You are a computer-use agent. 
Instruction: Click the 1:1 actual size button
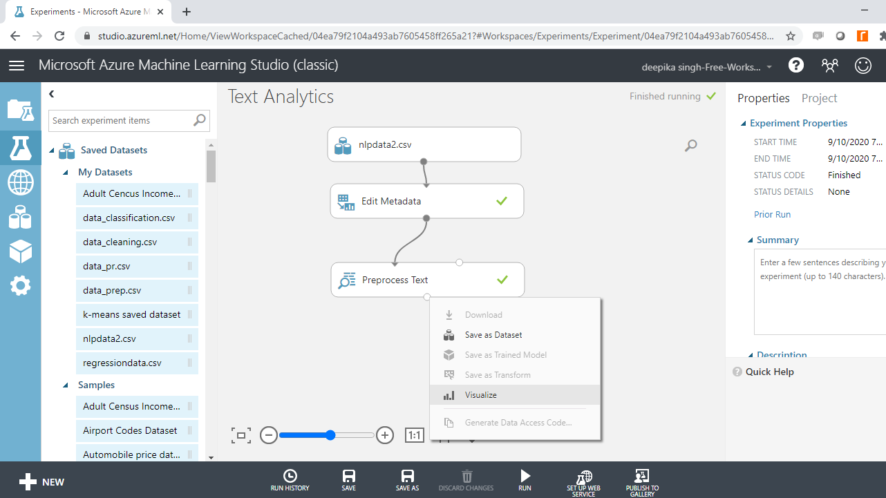coord(414,435)
